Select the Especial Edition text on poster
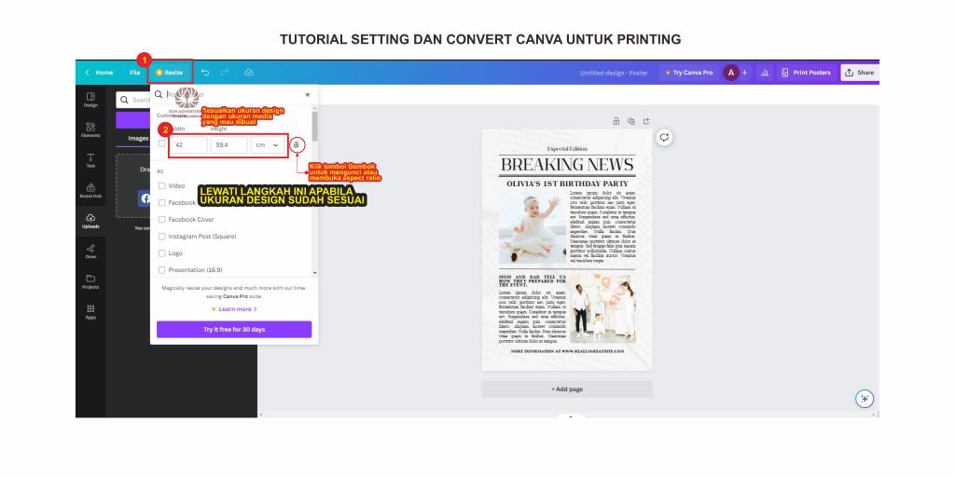 pyautogui.click(x=567, y=148)
